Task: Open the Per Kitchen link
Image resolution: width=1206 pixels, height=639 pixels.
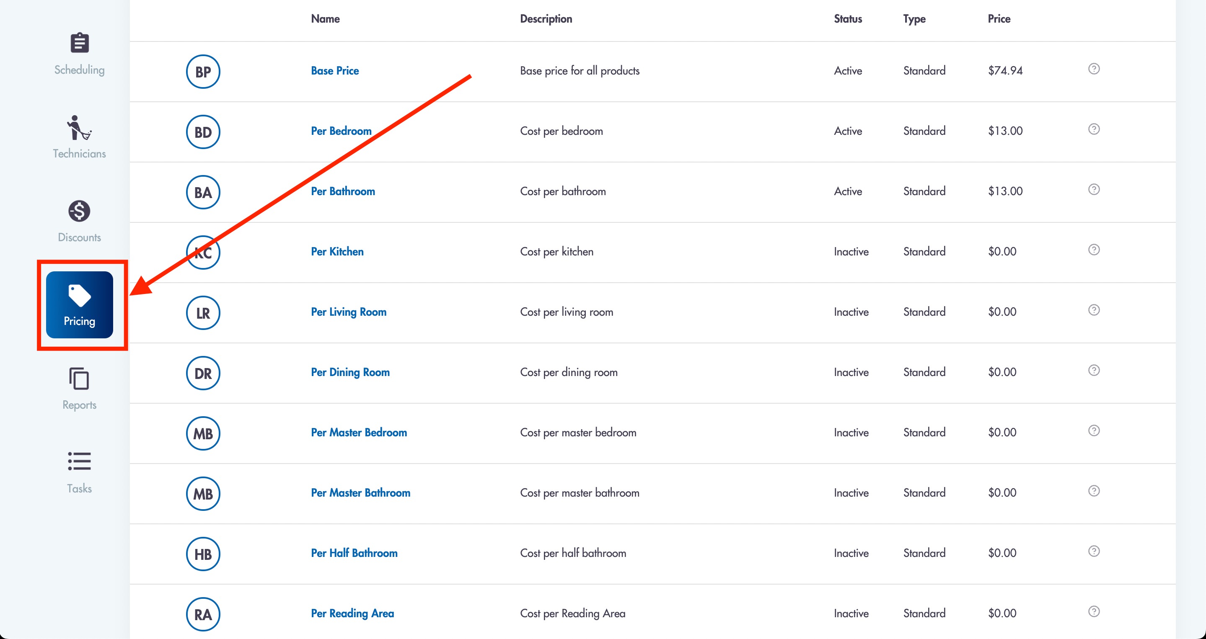Action: click(337, 252)
